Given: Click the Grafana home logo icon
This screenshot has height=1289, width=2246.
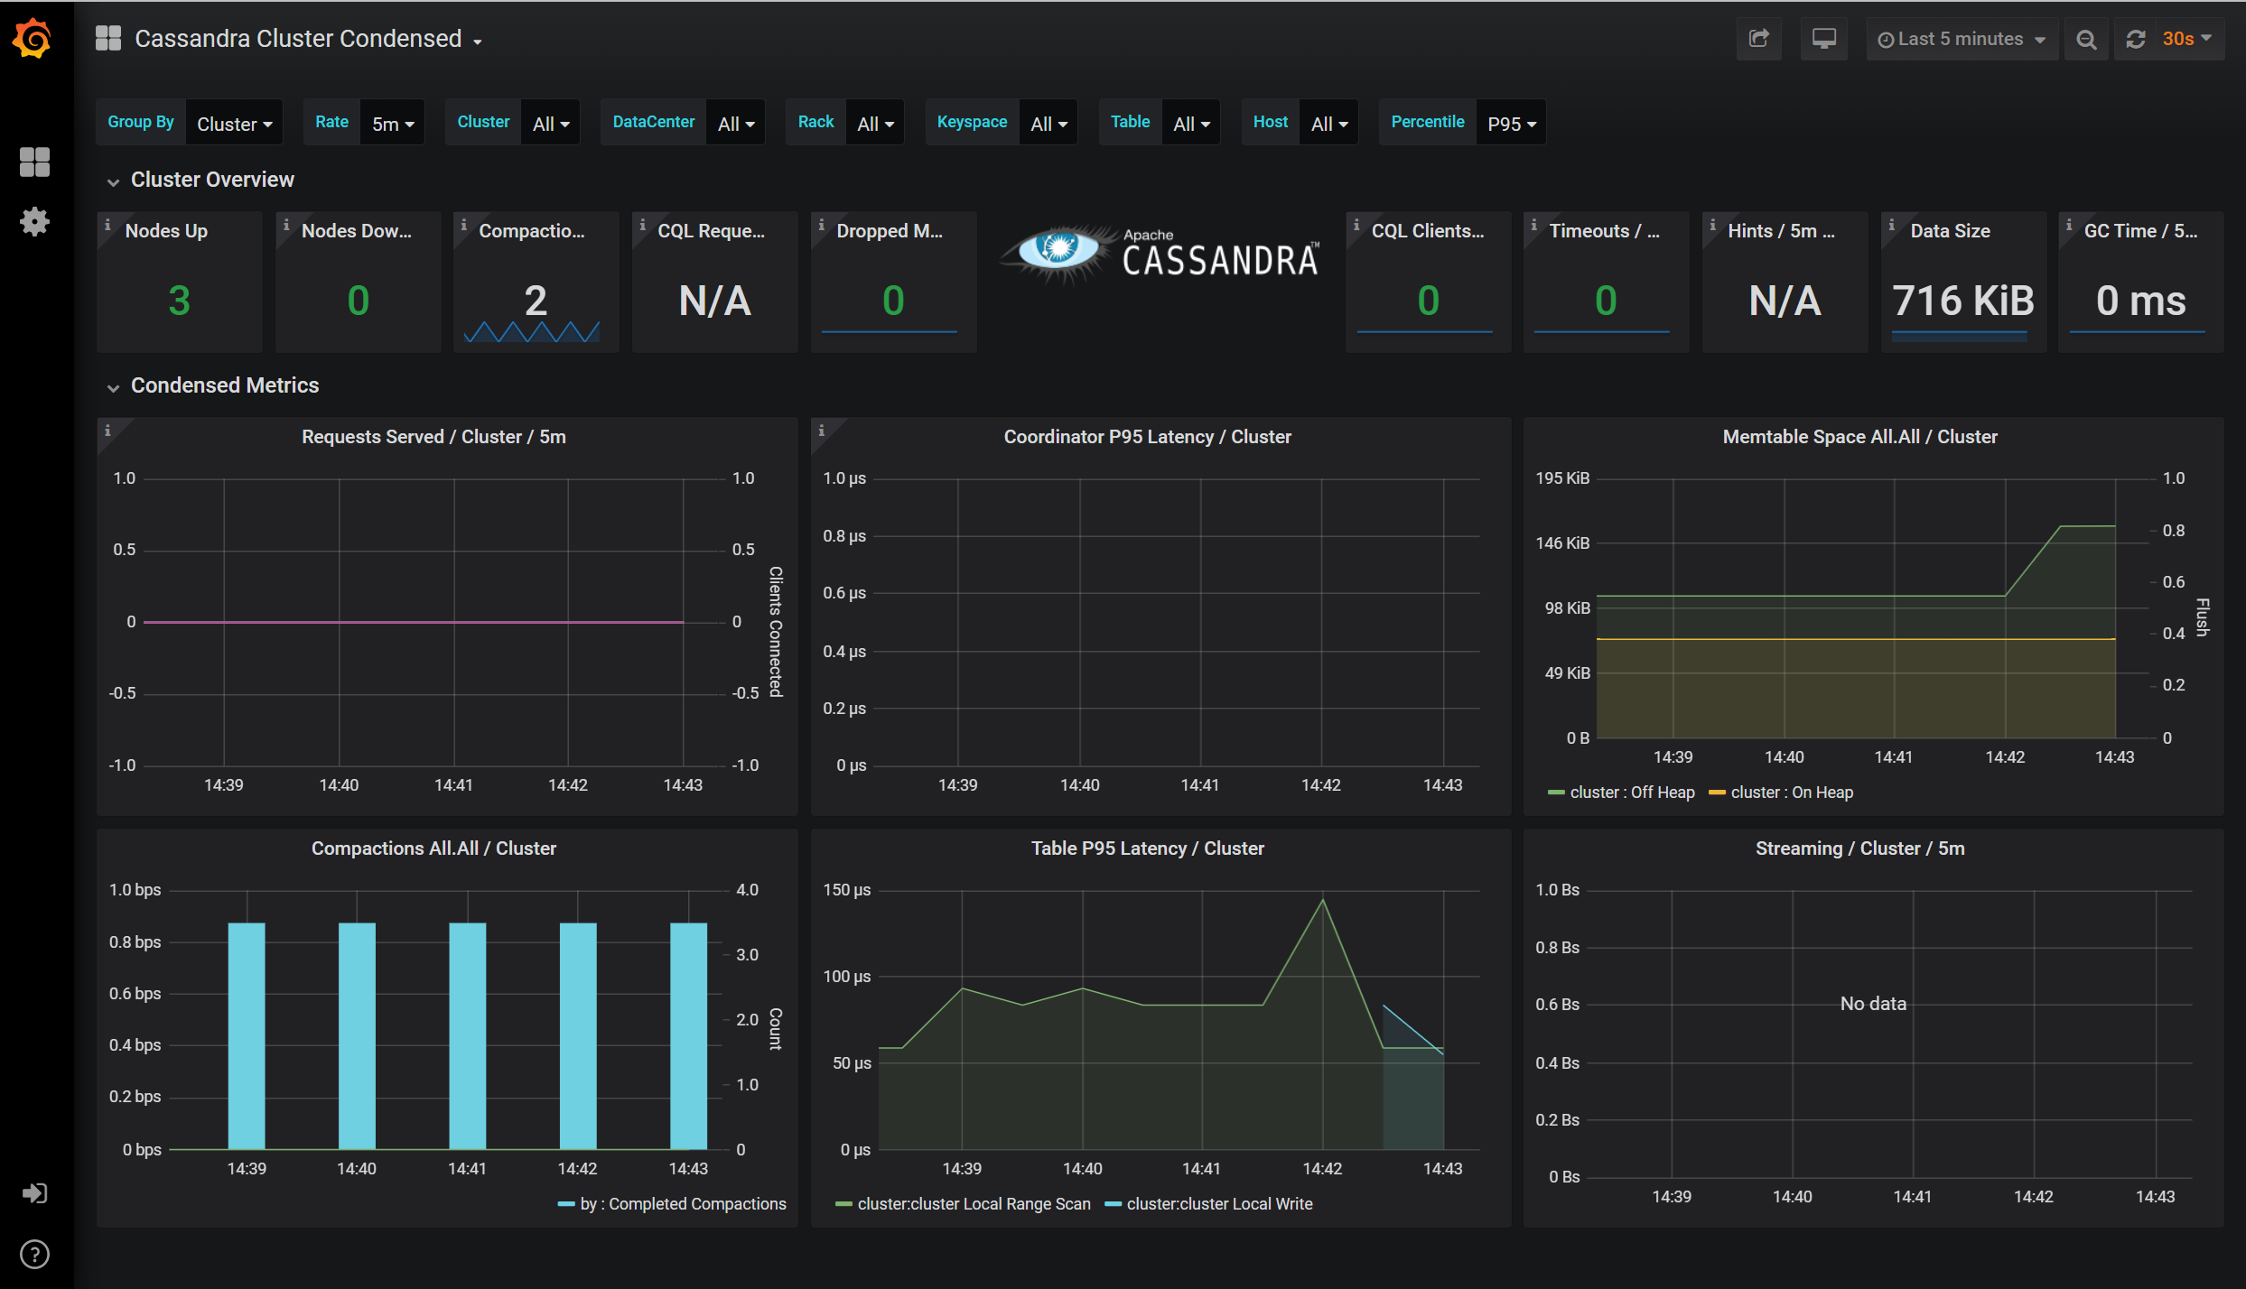Looking at the screenshot, I should point(33,40).
